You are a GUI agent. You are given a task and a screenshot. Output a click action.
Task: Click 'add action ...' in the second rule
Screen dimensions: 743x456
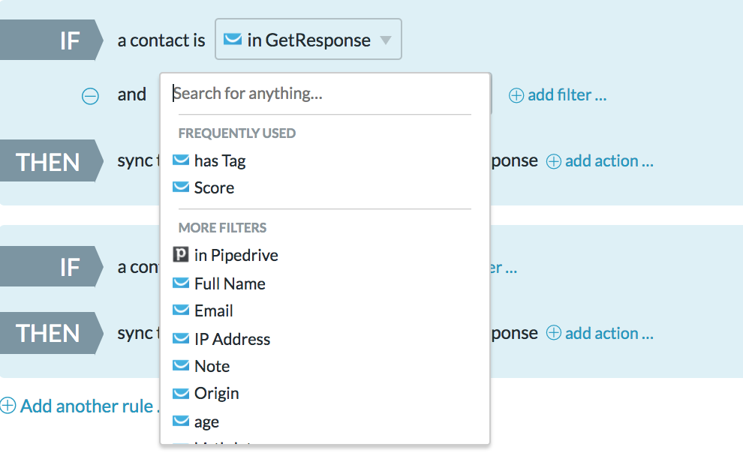(600, 333)
